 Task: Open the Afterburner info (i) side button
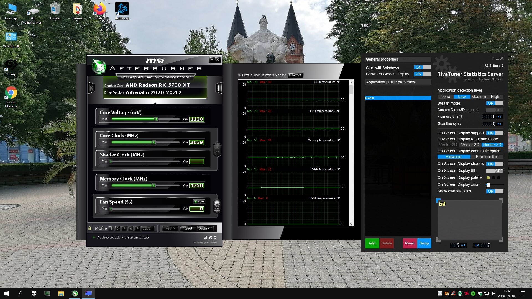[x=219, y=88]
